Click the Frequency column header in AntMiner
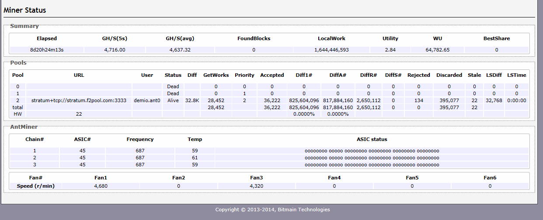Viewport: 543px width, 220px height. [x=140, y=139]
